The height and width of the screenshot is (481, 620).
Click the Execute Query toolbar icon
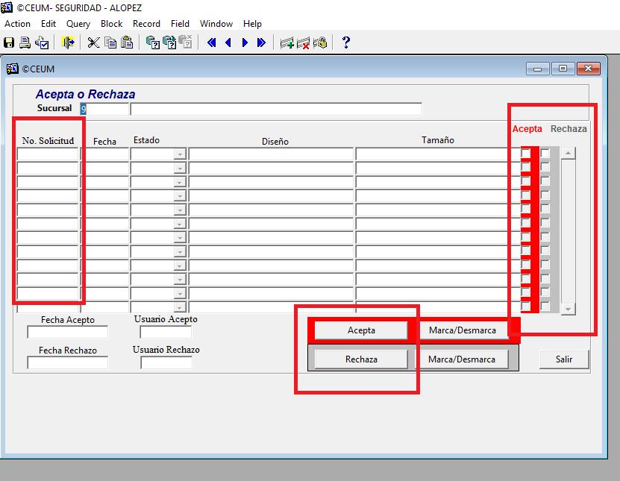[x=169, y=43]
